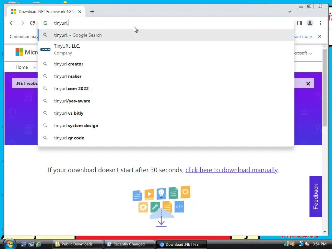Click the Show Desktop quick launch icon

pos(23,244)
